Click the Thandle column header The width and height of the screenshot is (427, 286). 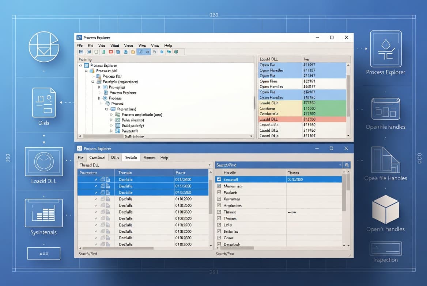coord(125,173)
